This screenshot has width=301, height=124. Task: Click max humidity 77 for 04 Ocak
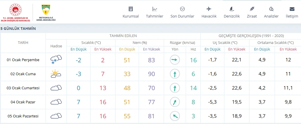[152, 102]
